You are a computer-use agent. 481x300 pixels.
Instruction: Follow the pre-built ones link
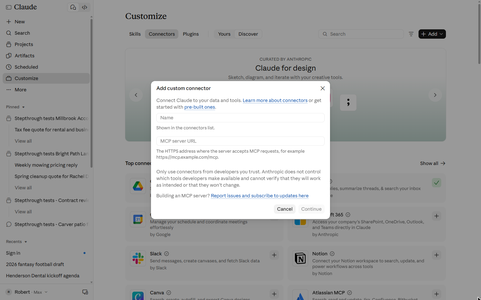click(x=200, y=107)
